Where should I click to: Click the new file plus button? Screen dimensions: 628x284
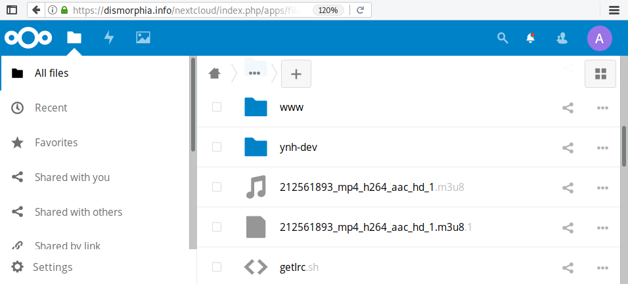pyautogui.click(x=296, y=73)
